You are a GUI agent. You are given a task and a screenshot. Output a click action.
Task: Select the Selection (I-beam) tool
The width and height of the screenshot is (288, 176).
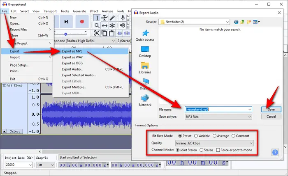pos(97,18)
